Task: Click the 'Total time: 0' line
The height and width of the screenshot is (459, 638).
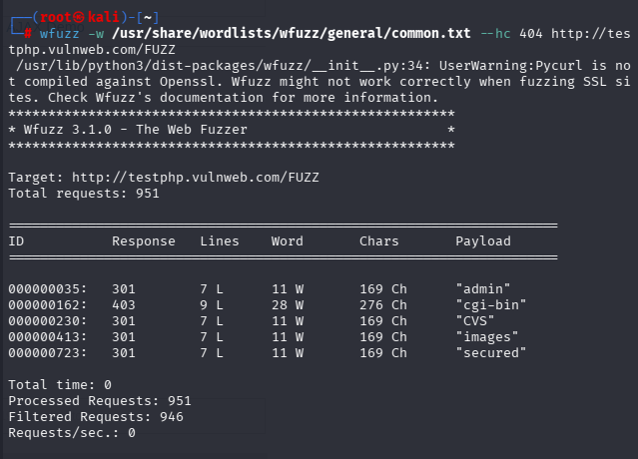Action: coord(60,385)
